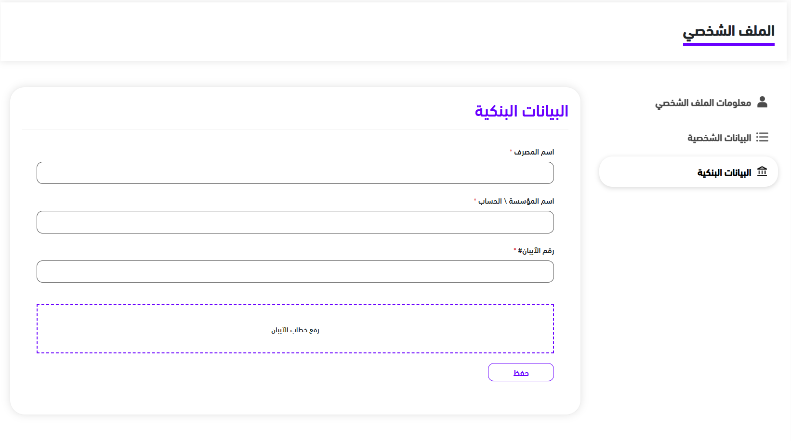Click the رفع خطاب الآيبان upload text
The height and width of the screenshot is (441, 791).
click(x=295, y=330)
